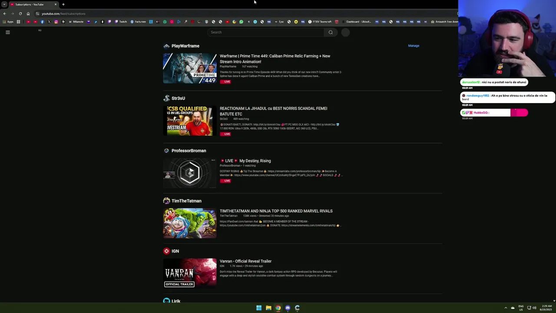Open the Twitch bookmark
This screenshot has height=313, width=556.
(x=121, y=22)
